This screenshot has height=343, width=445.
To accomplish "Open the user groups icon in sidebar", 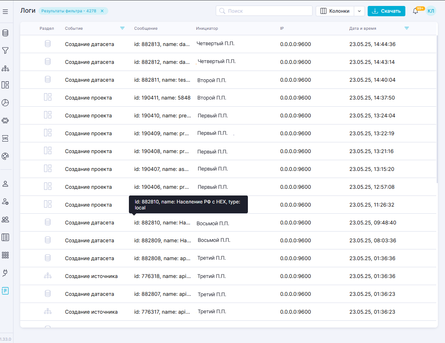I will (5, 219).
